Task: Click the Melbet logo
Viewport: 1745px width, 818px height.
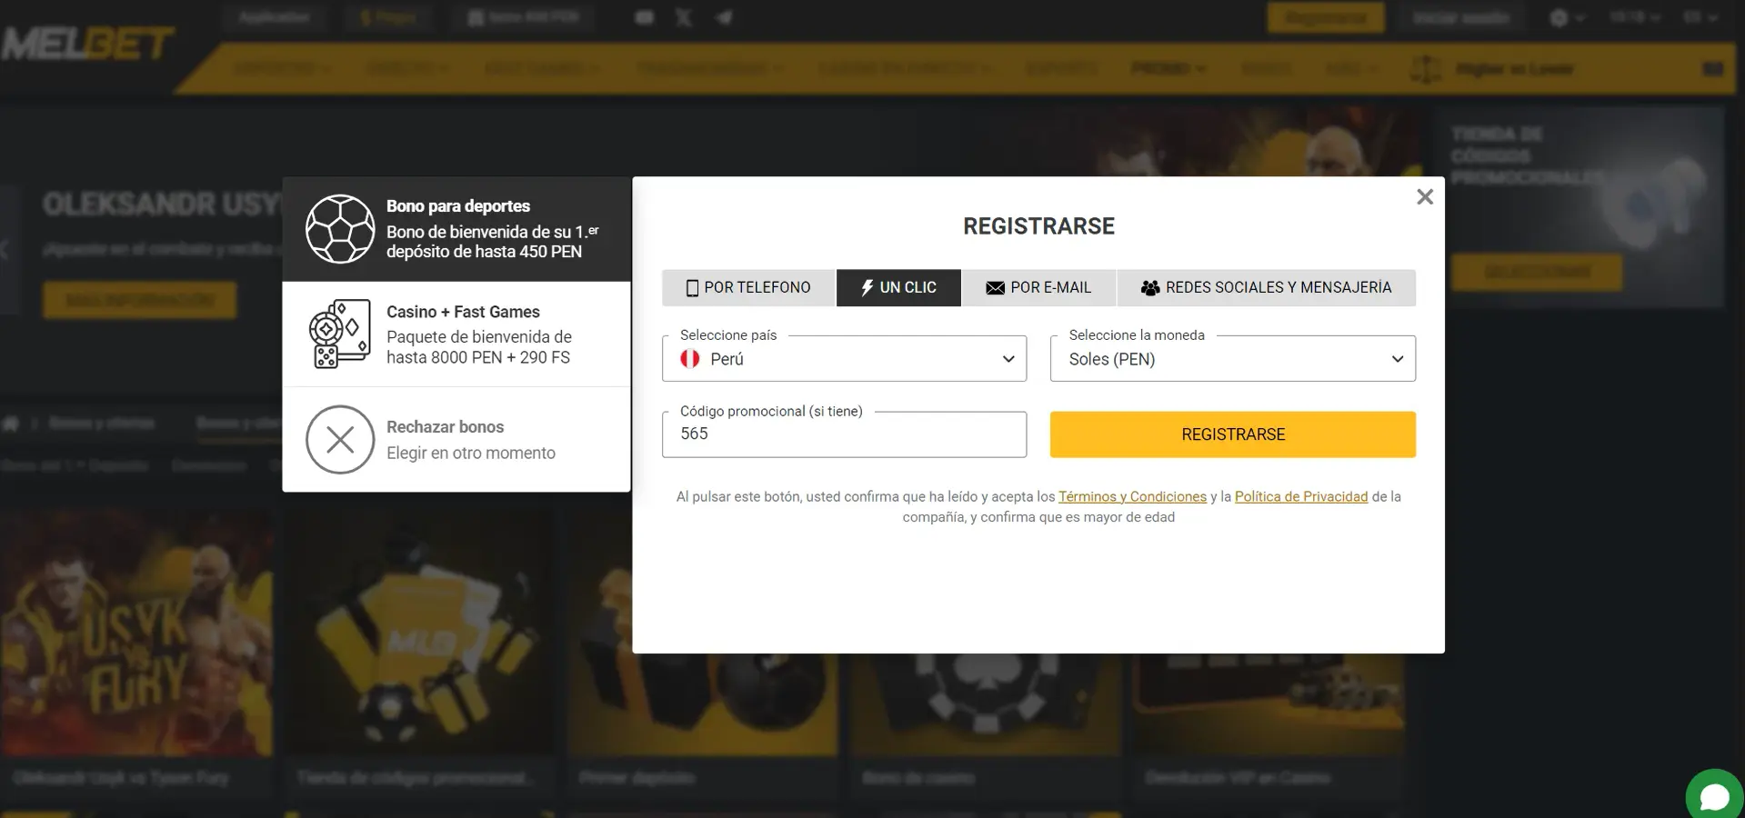Action: click(x=87, y=43)
